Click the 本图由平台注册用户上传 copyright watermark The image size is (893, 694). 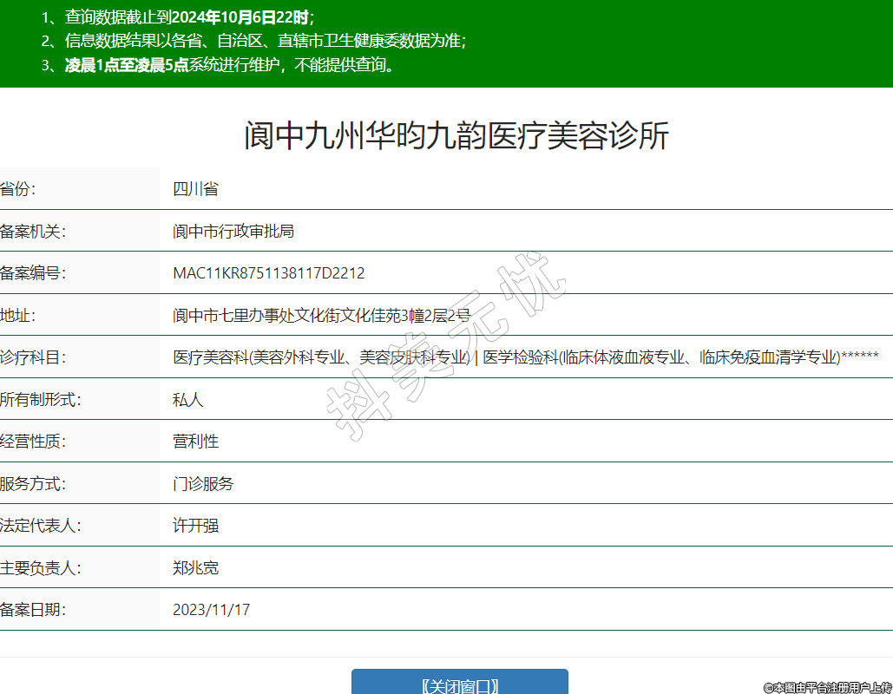[827, 687]
